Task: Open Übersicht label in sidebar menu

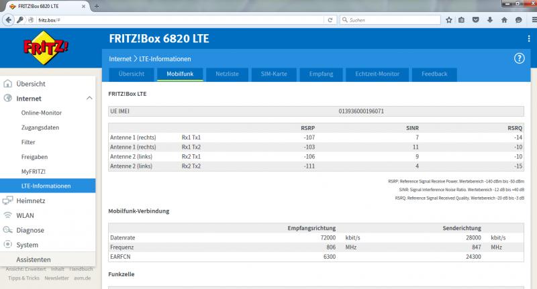Action: pos(31,84)
